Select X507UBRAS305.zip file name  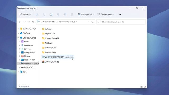pos(52,62)
